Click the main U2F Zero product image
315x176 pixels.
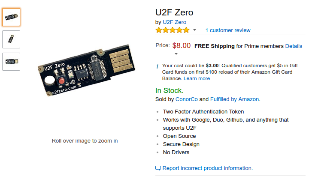click(86, 70)
